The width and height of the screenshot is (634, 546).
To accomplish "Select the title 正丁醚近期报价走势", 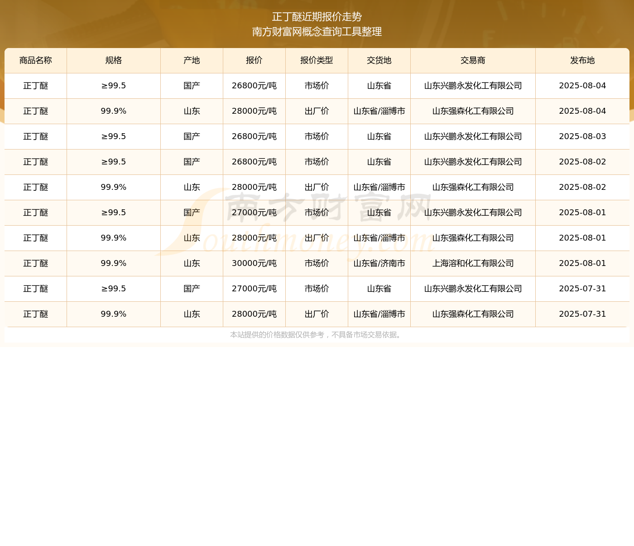I will (317, 17).
